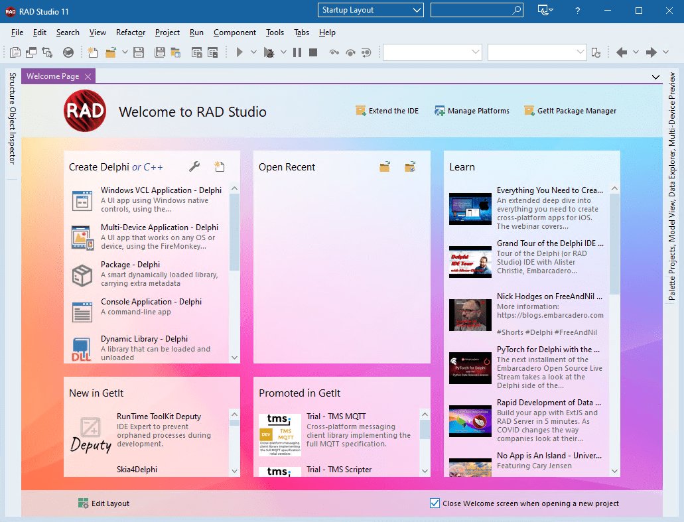Click the Save All toolbar icon
Screen dimensions: 684x522
[x=160, y=52]
